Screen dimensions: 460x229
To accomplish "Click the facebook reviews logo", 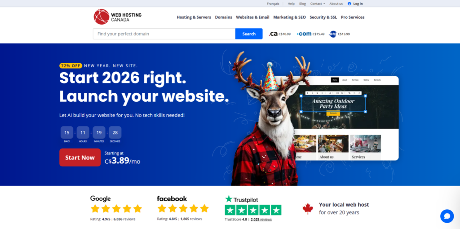I will click(172, 199).
